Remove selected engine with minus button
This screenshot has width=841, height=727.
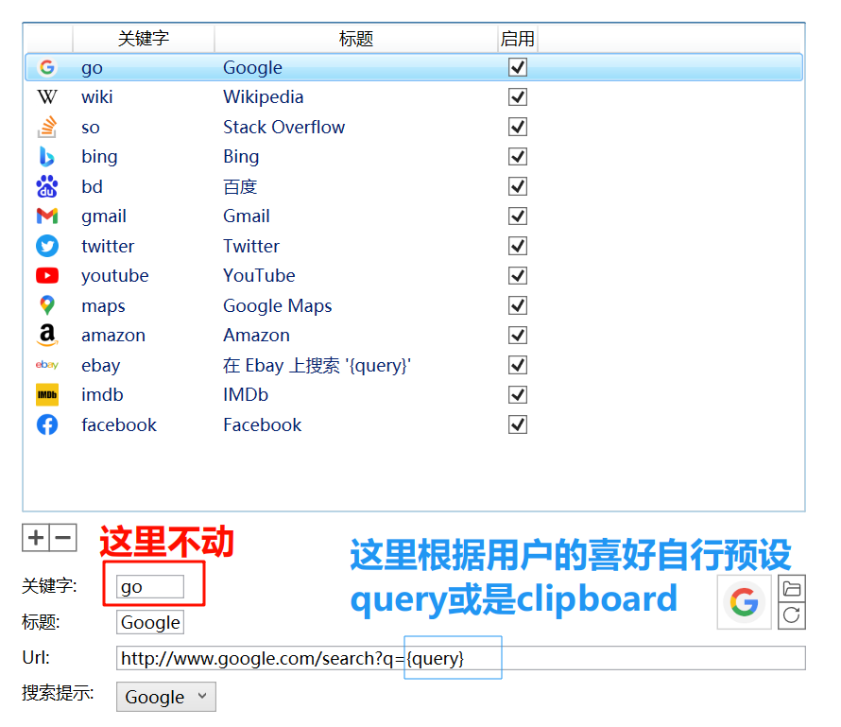tap(63, 538)
